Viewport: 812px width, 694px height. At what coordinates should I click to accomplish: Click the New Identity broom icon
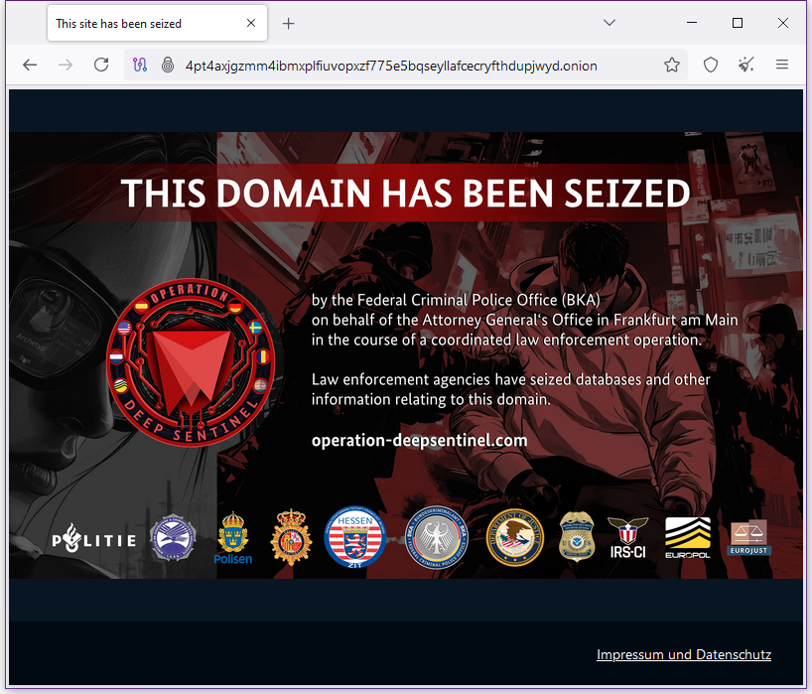745,65
